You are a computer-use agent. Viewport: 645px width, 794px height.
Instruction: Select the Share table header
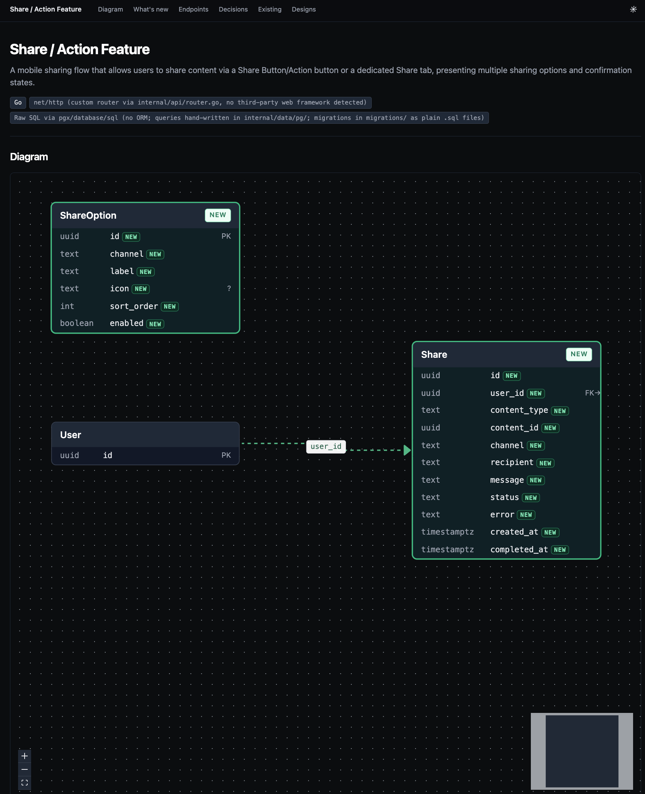[506, 355]
